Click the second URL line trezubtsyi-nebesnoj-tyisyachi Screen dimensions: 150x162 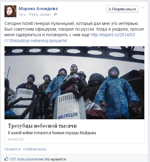[36, 41]
